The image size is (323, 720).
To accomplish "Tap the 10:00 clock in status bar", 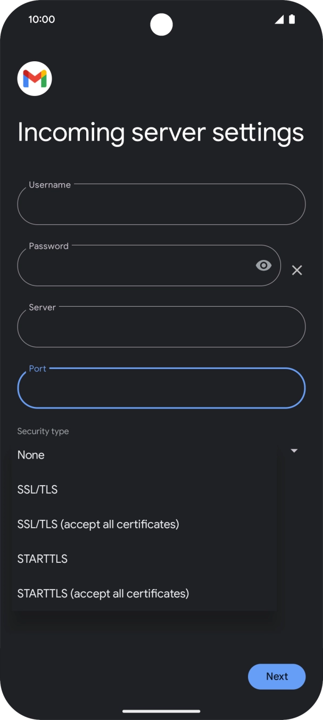I will click(x=42, y=20).
